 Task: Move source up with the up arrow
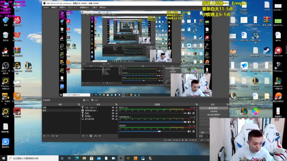[x=96, y=136]
